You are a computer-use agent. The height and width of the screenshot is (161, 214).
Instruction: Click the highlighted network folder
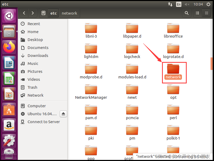click(x=173, y=71)
